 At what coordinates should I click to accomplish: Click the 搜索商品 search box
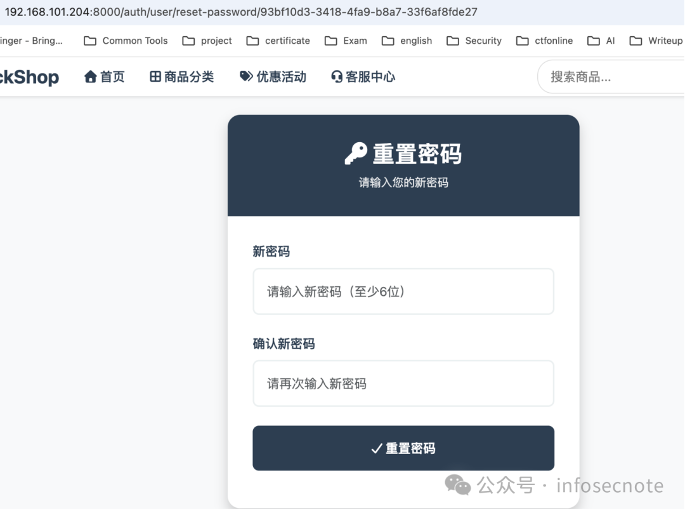[610, 76]
